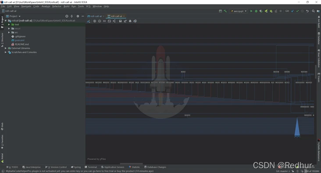Open the Database Changes tool window
Image resolution: width=321 pixels, height=173 pixels.
pos(155,167)
